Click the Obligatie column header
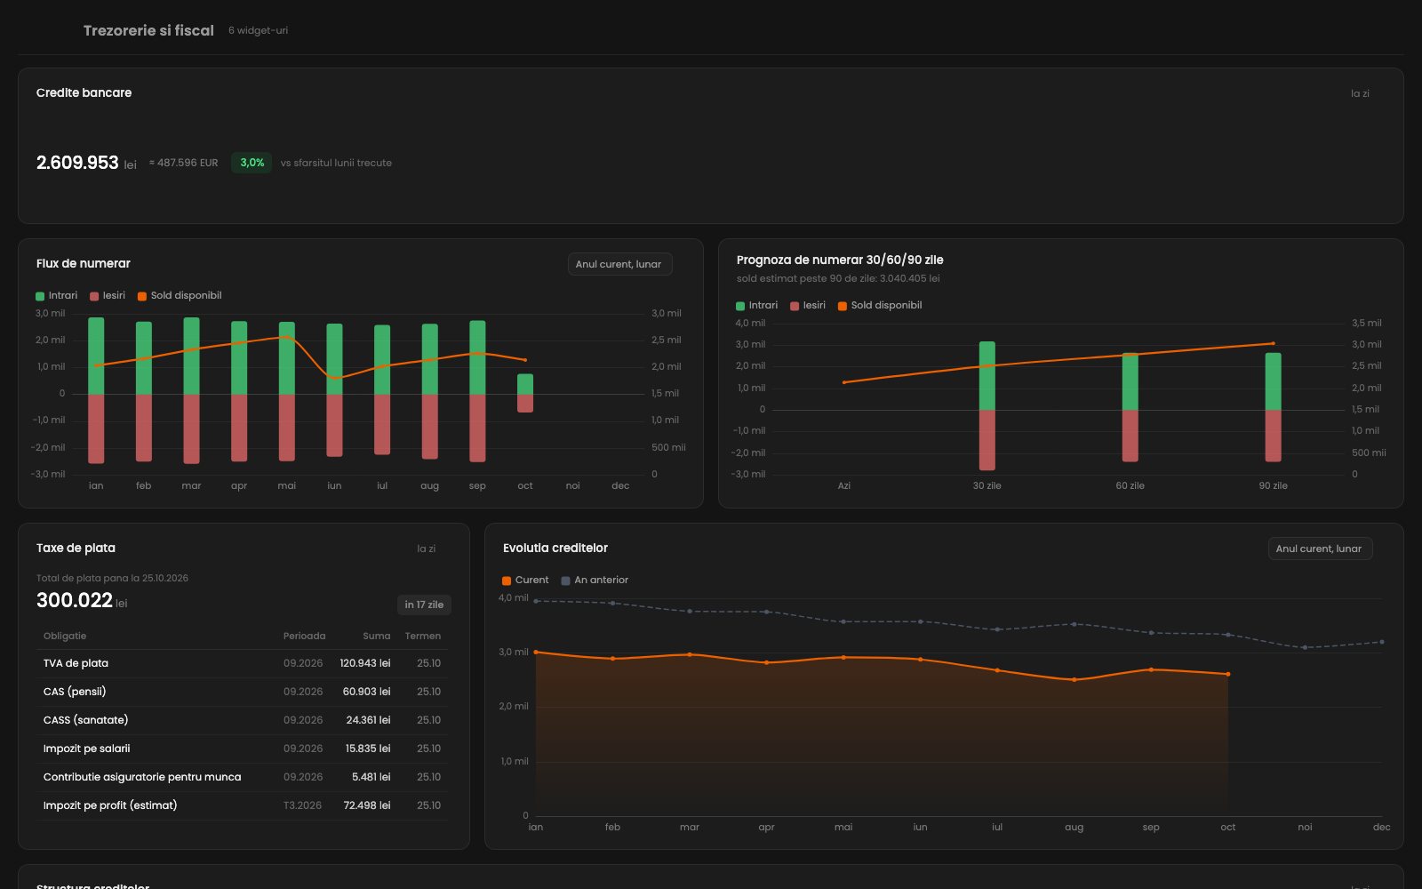 tap(65, 636)
